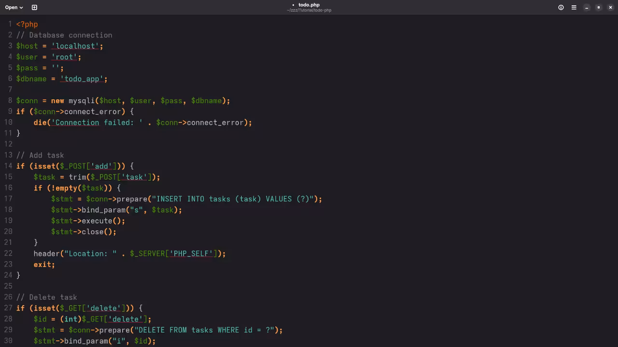
Task: Click the 'localhost' string value
Action: coord(77,46)
